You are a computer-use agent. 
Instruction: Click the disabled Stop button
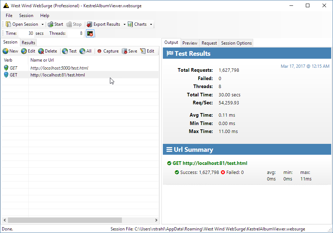pos(74,24)
